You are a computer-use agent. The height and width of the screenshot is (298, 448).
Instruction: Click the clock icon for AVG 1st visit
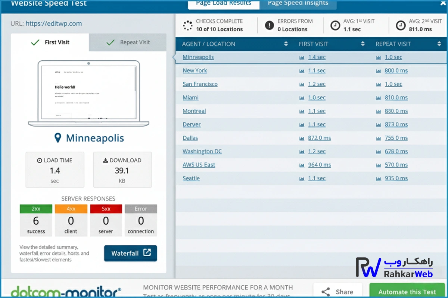[335, 25]
